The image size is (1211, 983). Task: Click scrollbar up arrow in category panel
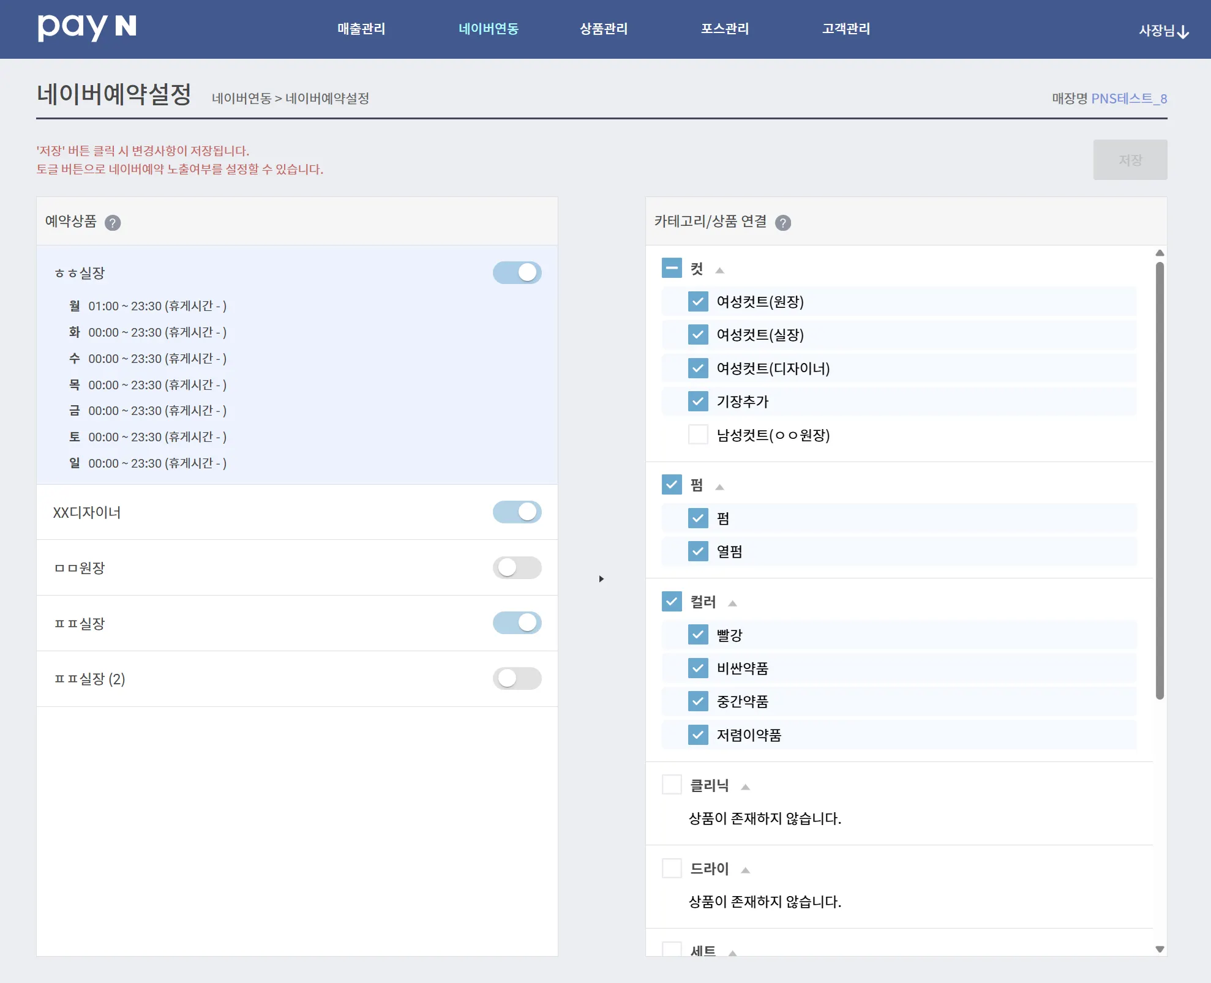(x=1159, y=253)
